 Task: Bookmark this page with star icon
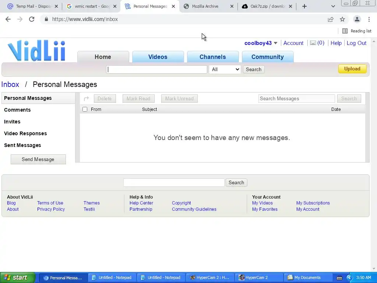[x=342, y=19]
